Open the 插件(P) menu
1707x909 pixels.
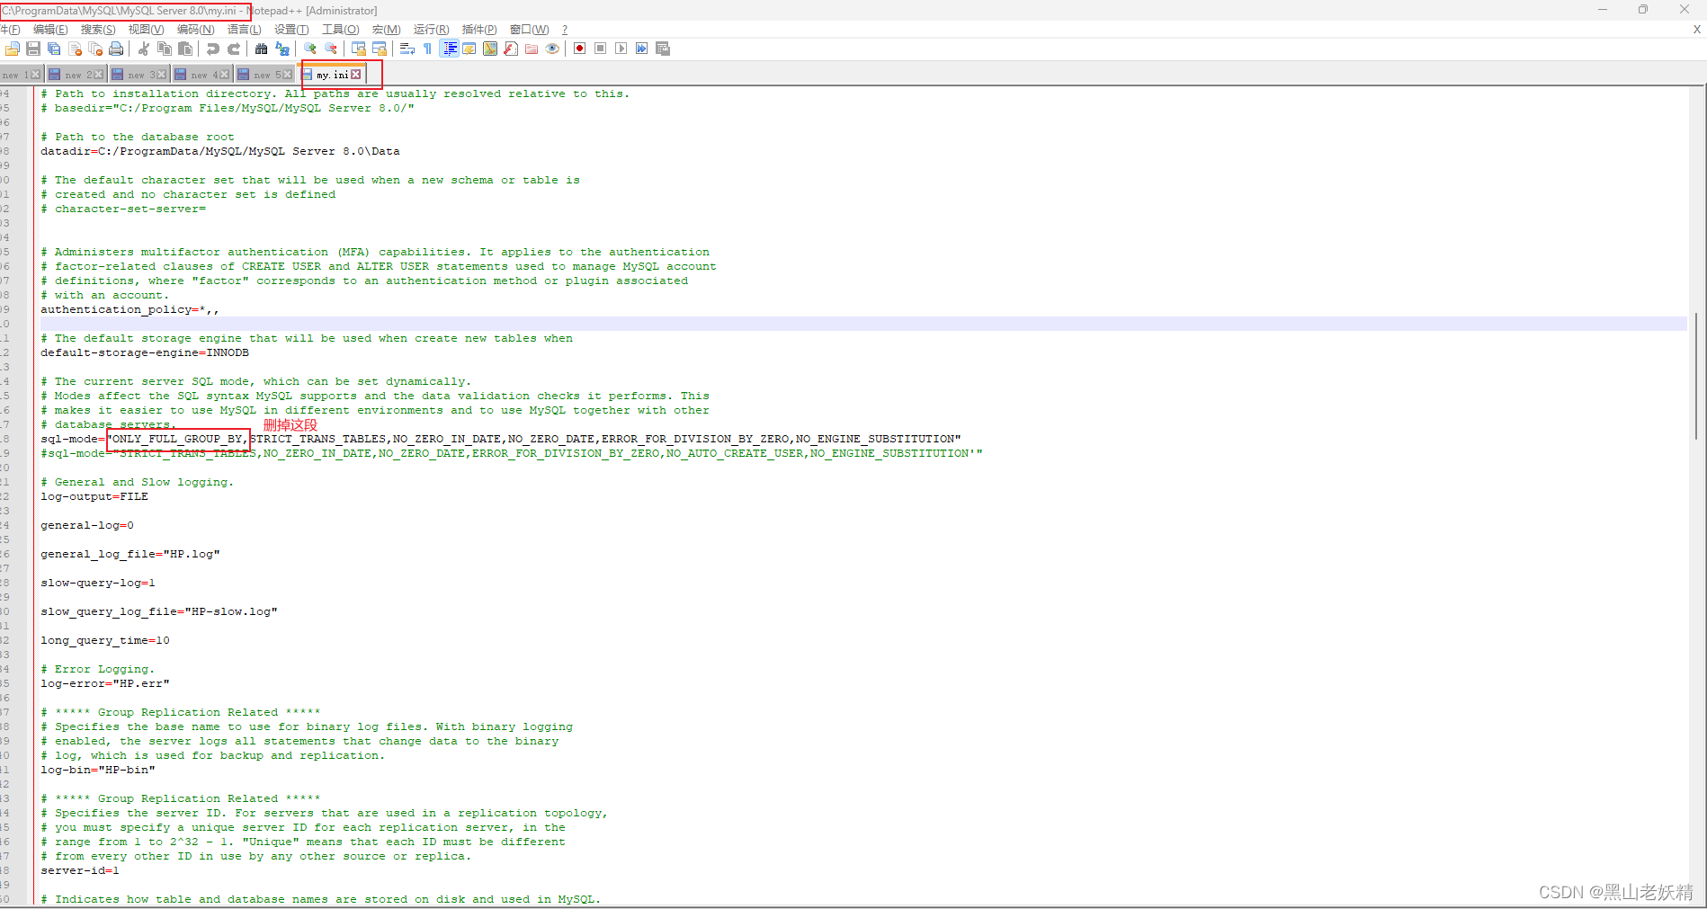(478, 30)
